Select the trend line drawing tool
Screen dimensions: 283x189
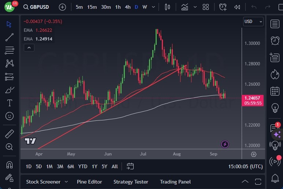pos(10,37)
